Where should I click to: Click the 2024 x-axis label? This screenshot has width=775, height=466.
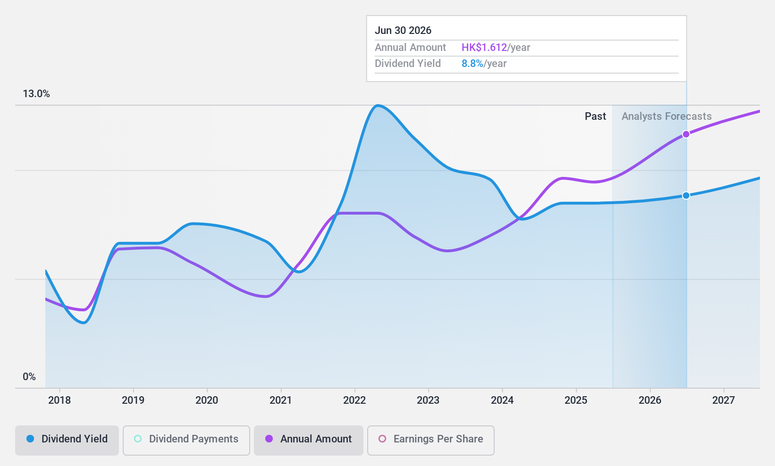coord(502,400)
